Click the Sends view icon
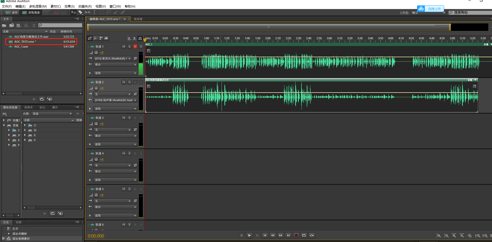The image size is (492, 242). pyautogui.click(x=101, y=38)
